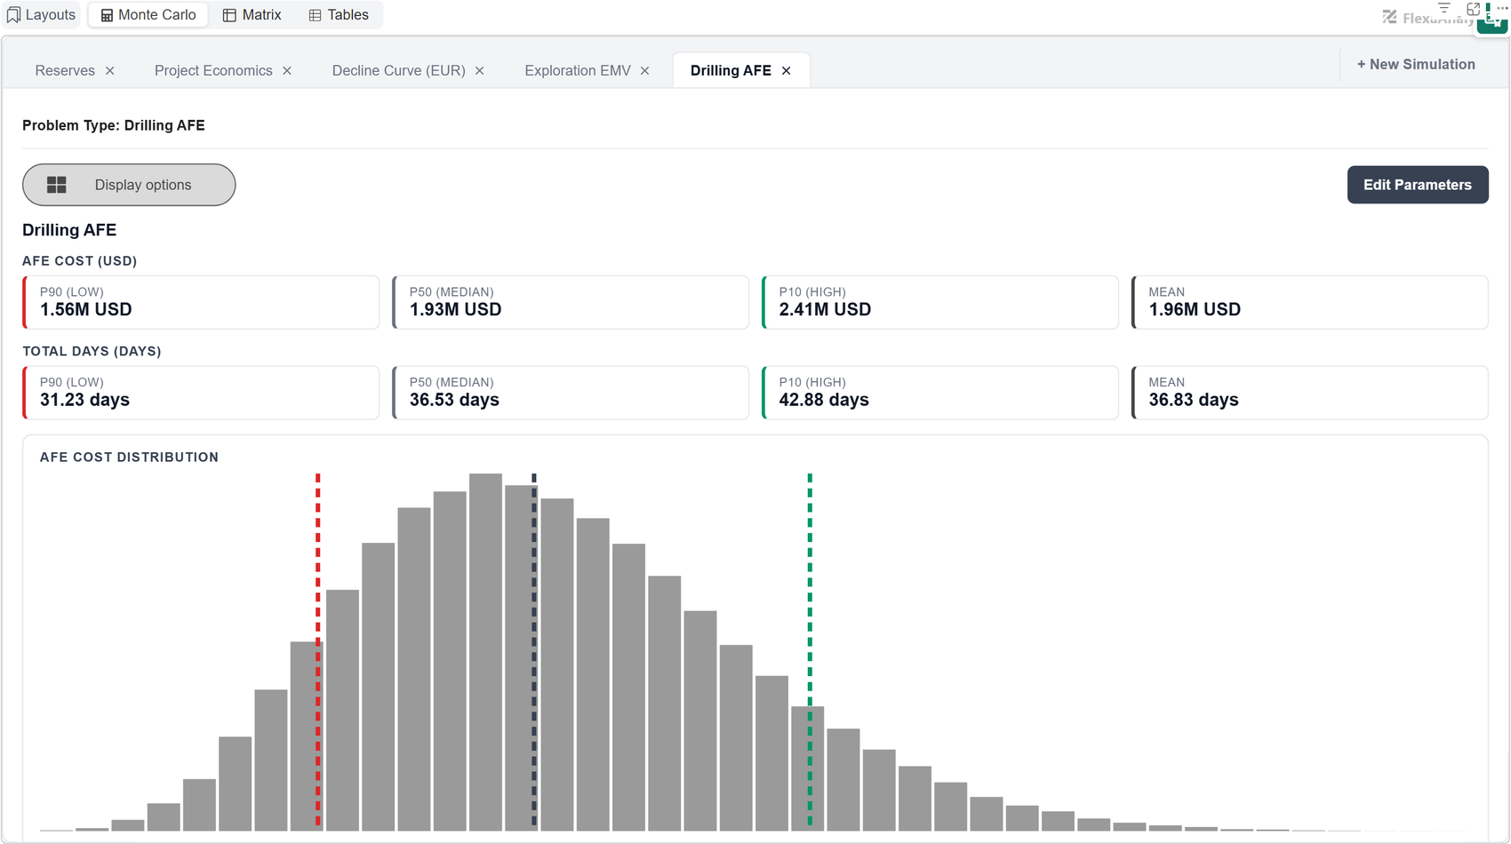Close the Decline Curve (EUR) tab

[480, 71]
